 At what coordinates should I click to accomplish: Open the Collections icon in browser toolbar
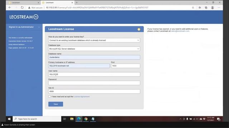[206, 7]
